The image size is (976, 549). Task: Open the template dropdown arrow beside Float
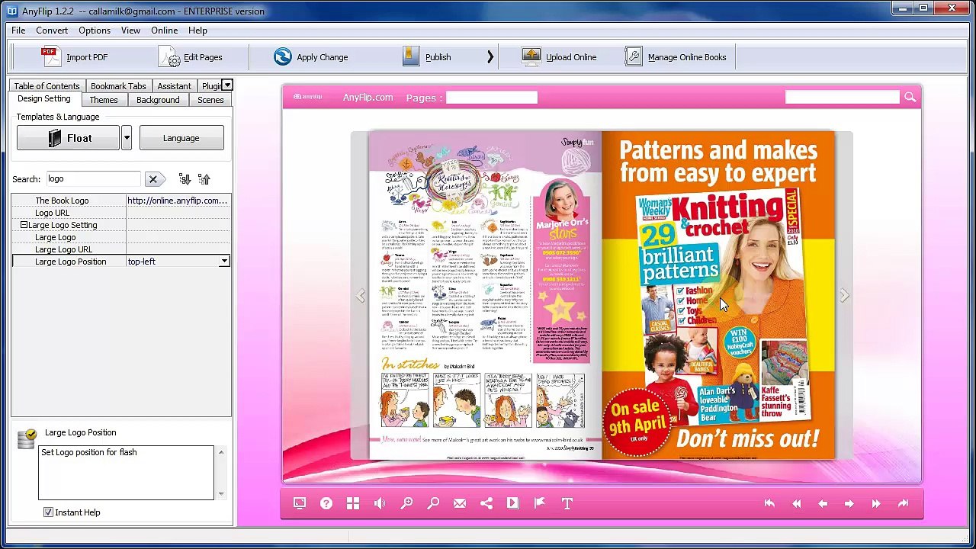tap(127, 138)
